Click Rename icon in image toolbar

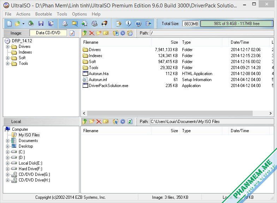click(106, 33)
